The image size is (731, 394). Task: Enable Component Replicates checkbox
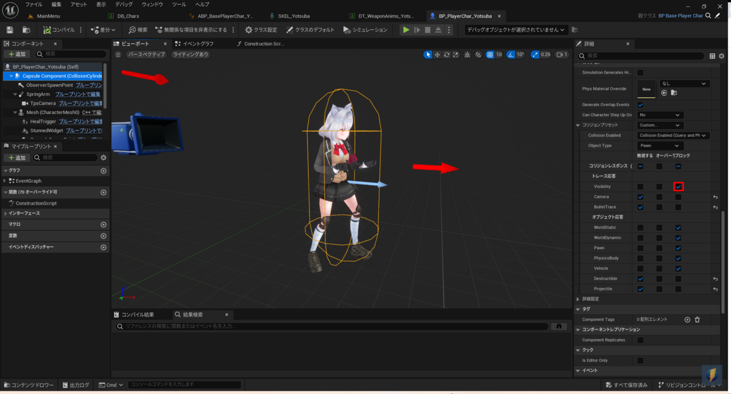pos(640,340)
